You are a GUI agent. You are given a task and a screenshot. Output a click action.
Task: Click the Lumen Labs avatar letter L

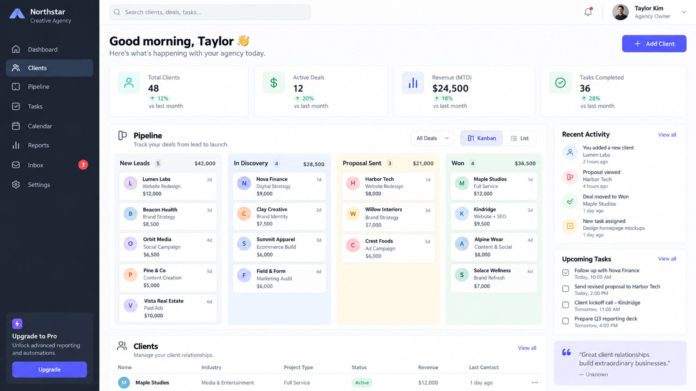(130, 183)
